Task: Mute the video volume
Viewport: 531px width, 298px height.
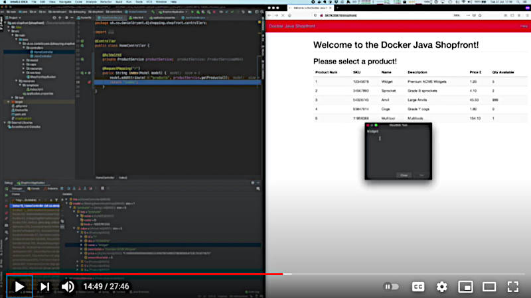Action: 68,287
